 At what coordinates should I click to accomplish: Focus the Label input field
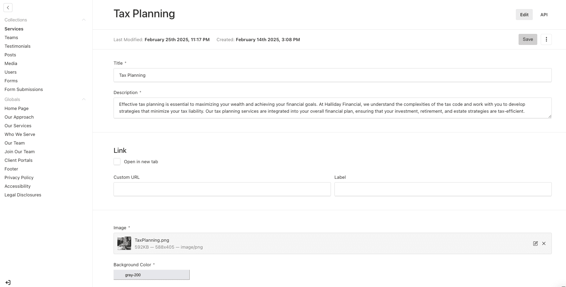pos(443,189)
